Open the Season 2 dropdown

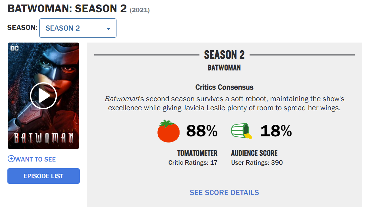(78, 28)
